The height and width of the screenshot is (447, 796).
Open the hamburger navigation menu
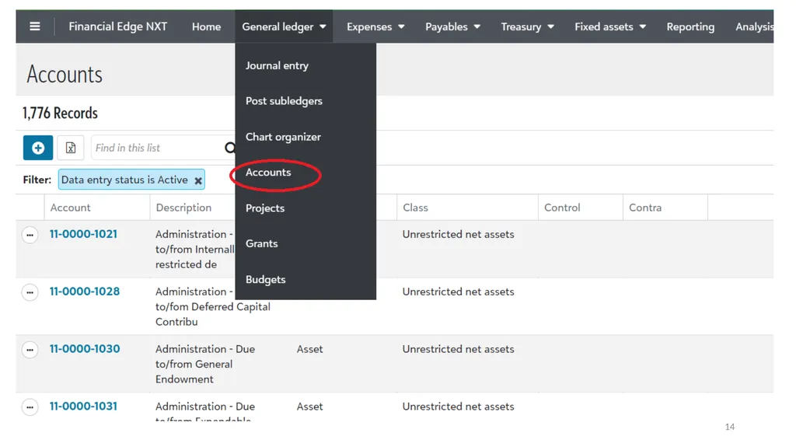point(34,26)
